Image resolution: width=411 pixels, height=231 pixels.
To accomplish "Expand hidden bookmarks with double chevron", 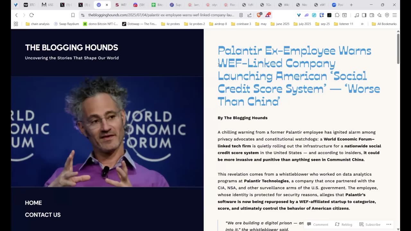I will [x=362, y=24].
